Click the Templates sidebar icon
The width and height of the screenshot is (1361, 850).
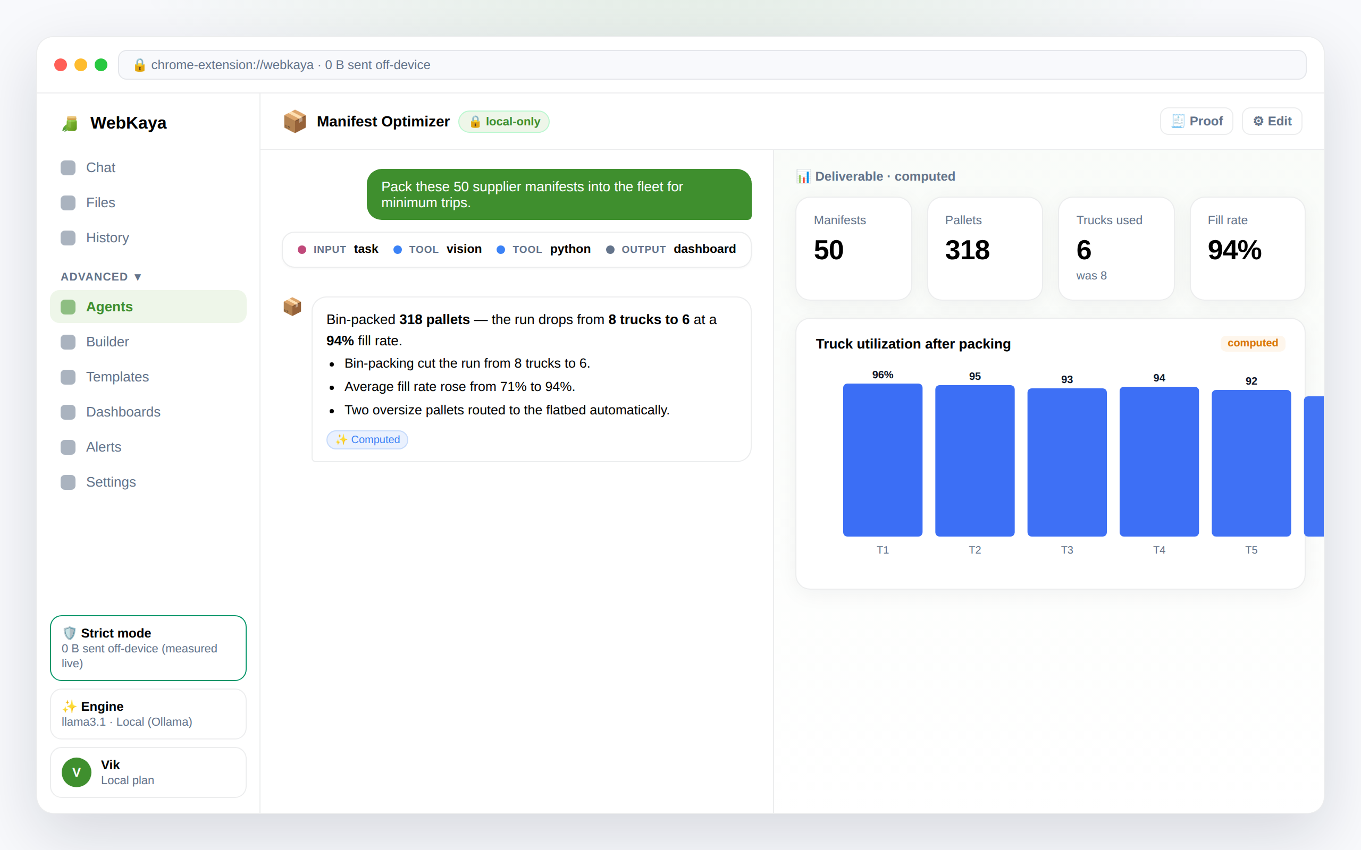[x=68, y=377]
